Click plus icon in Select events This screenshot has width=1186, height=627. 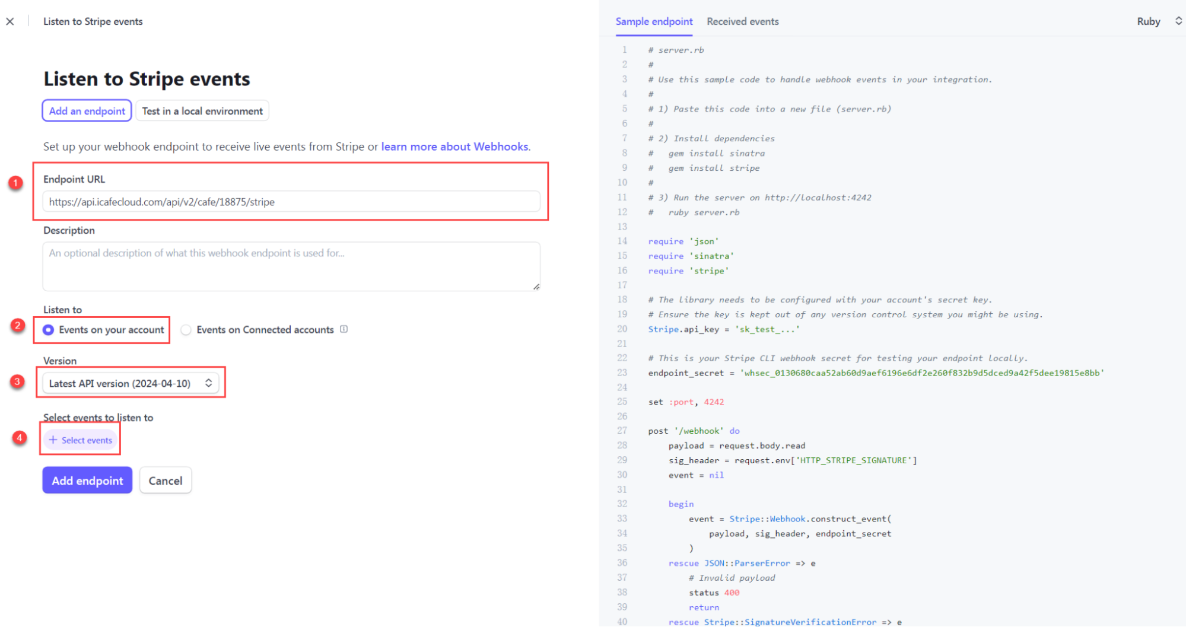click(53, 440)
